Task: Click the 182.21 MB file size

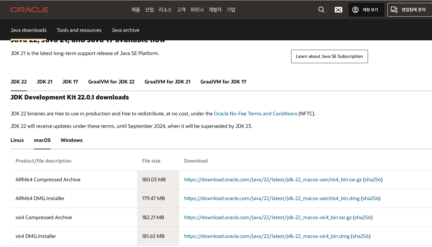Action: (x=153, y=217)
